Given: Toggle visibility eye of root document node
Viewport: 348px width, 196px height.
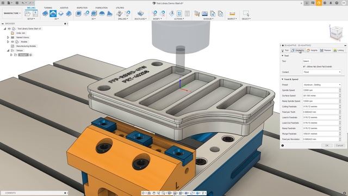Looking at the screenshot, I should point(9,29).
